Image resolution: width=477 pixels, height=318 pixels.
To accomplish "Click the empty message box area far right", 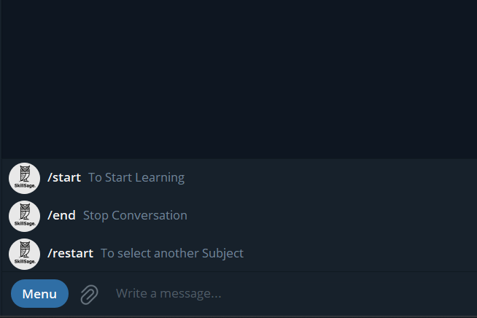I will click(395, 294).
